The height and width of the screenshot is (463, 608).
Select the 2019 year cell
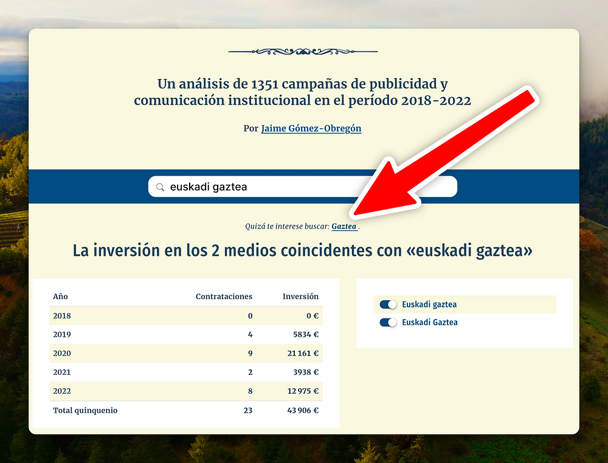pos(62,334)
